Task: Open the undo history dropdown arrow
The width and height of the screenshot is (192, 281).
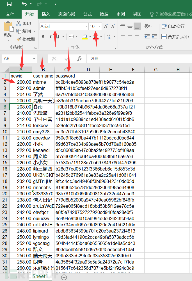Action: click(x=31, y=4)
